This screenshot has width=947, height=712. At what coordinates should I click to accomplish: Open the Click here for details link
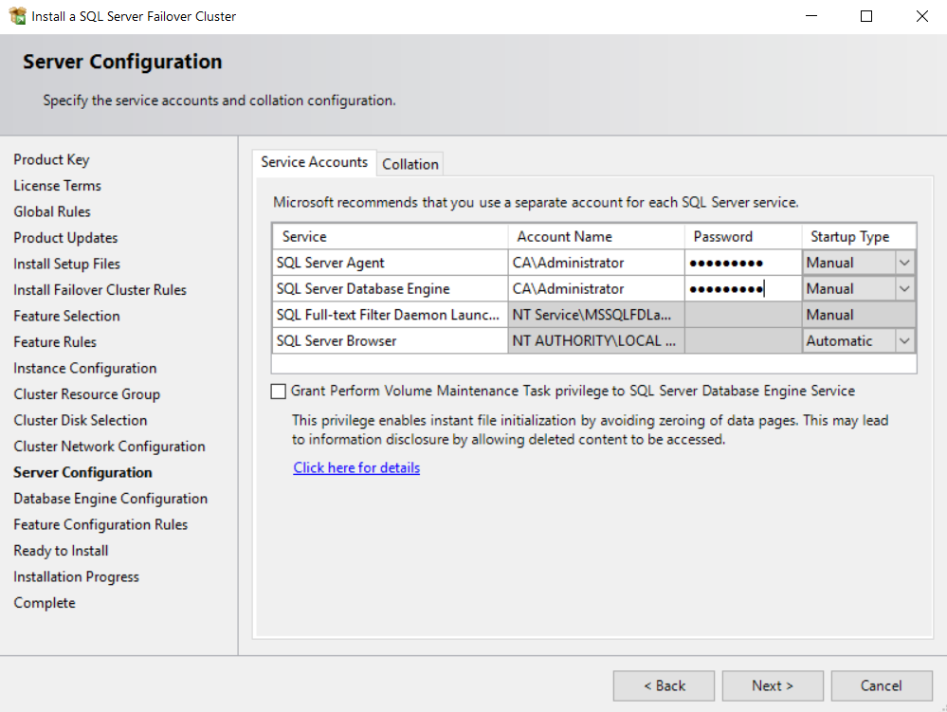(x=356, y=468)
